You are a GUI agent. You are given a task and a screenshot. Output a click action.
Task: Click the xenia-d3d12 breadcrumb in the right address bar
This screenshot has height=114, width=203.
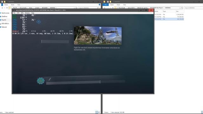[131, 8]
